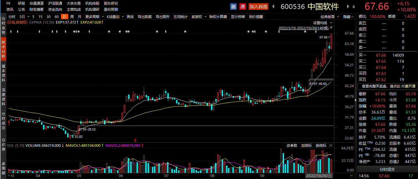Click the 盈利预测 earnings forecast menu
The width and height of the screenshot is (418, 179).
click(111, 9)
